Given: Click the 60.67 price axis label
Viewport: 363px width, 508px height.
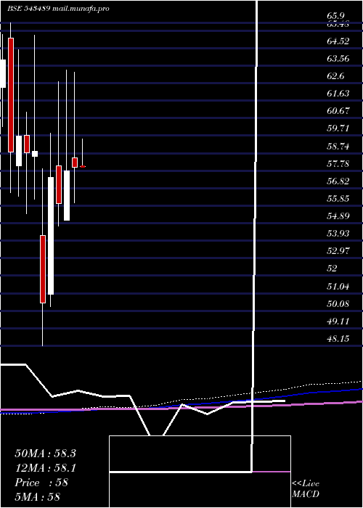Looking at the screenshot, I should point(338,111).
